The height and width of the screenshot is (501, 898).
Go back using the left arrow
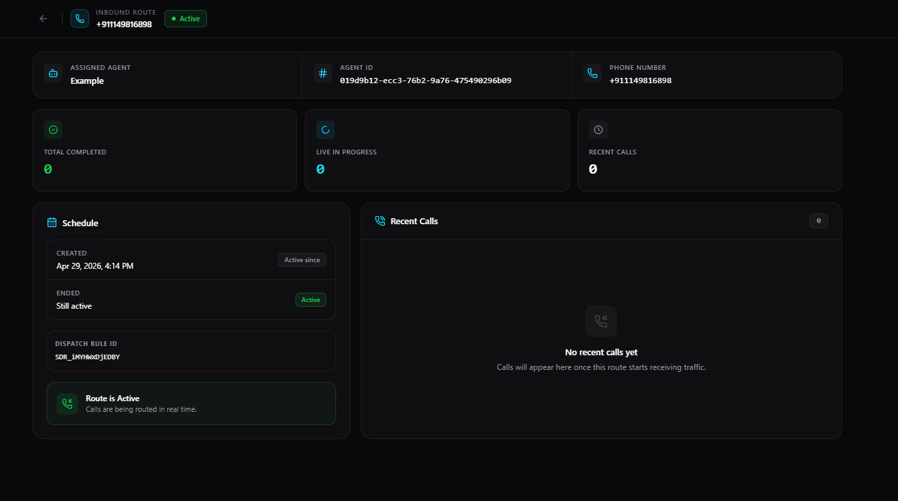[43, 19]
